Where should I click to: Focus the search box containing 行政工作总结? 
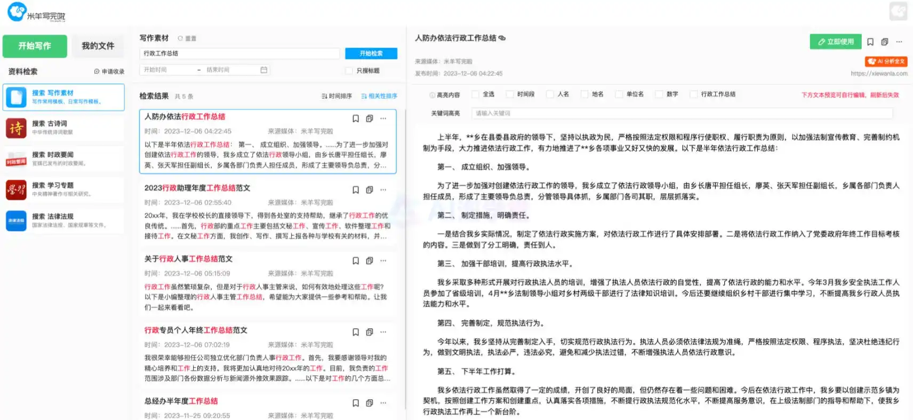239,53
